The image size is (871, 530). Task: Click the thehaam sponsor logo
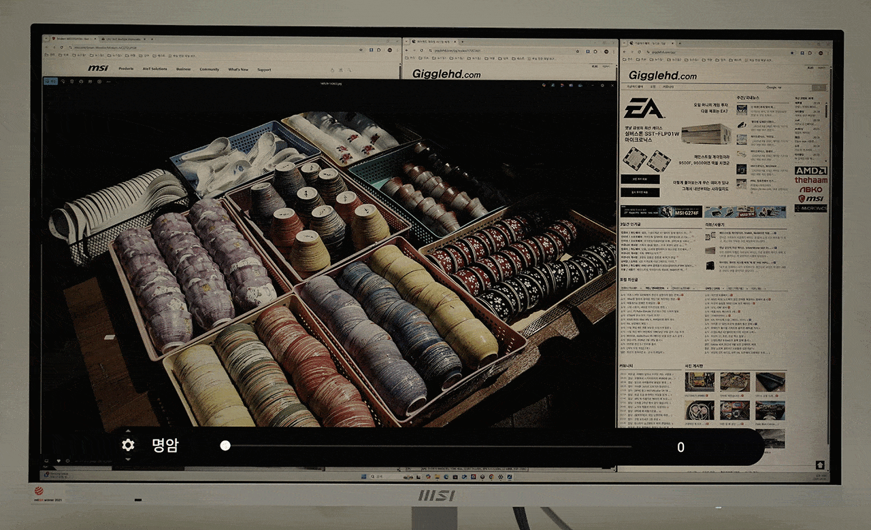click(x=810, y=181)
